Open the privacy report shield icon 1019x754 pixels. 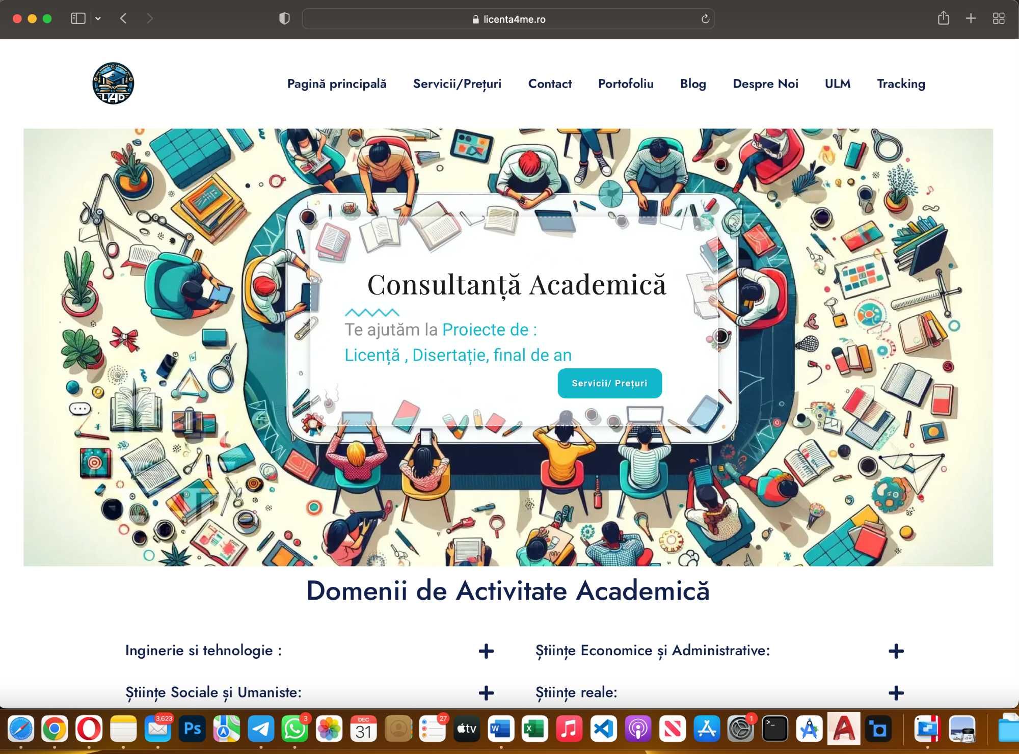pyautogui.click(x=284, y=19)
